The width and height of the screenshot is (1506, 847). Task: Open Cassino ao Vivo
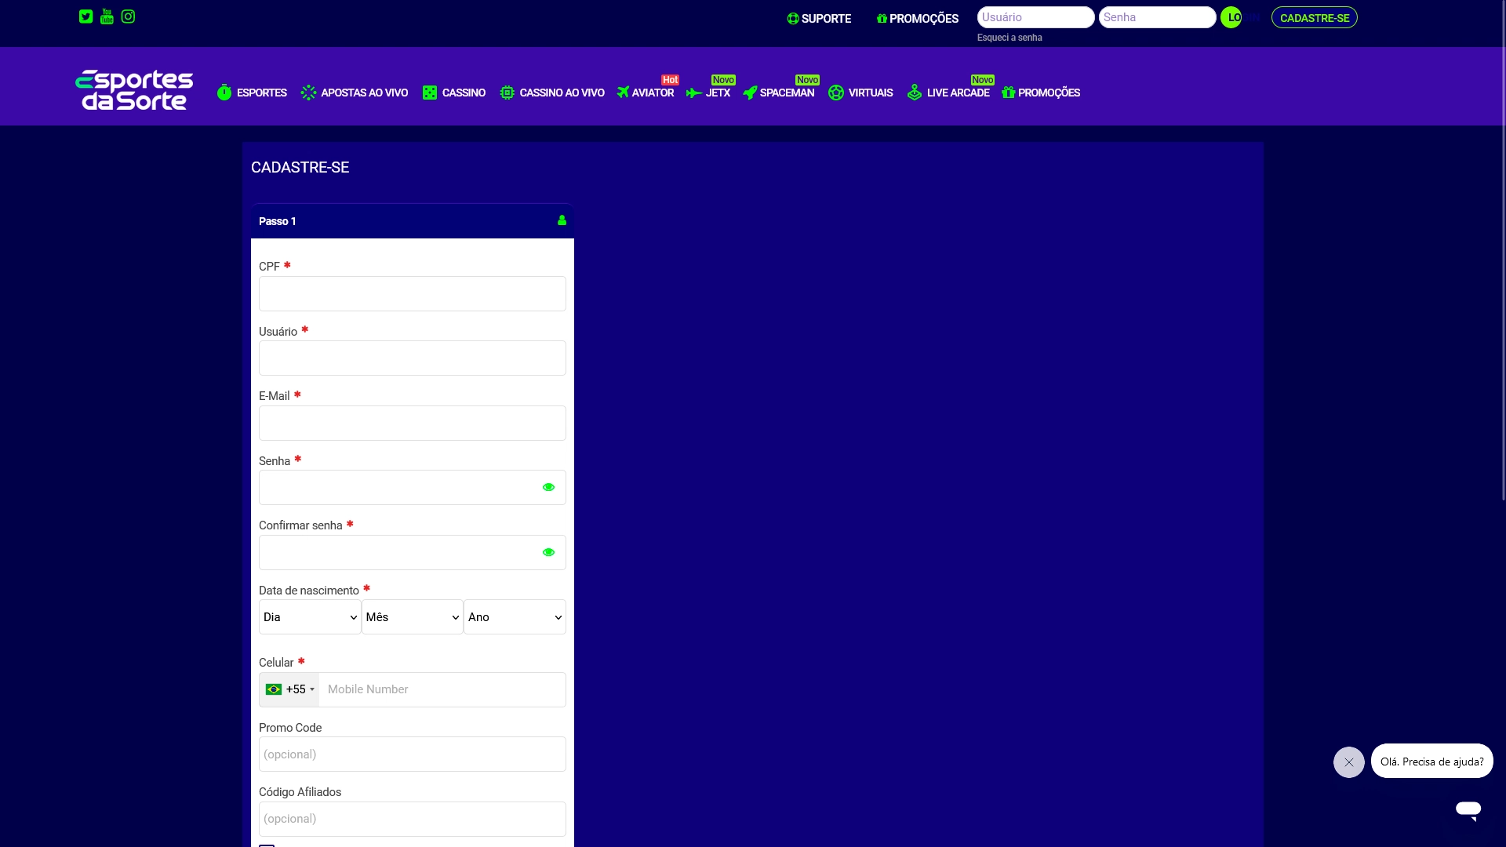[552, 93]
